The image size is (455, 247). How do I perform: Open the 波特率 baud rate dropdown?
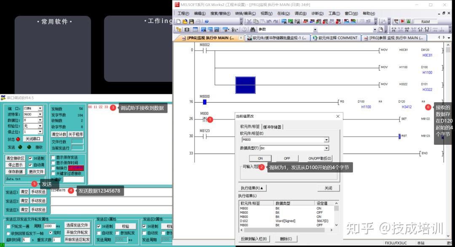[x=40, y=114]
